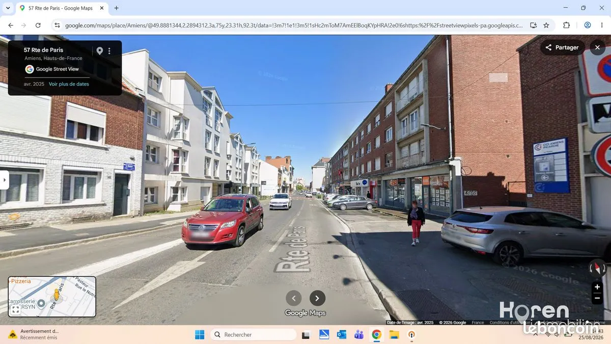Open 'Voir plus de dates' link
Image resolution: width=611 pixels, height=344 pixels.
(69, 84)
